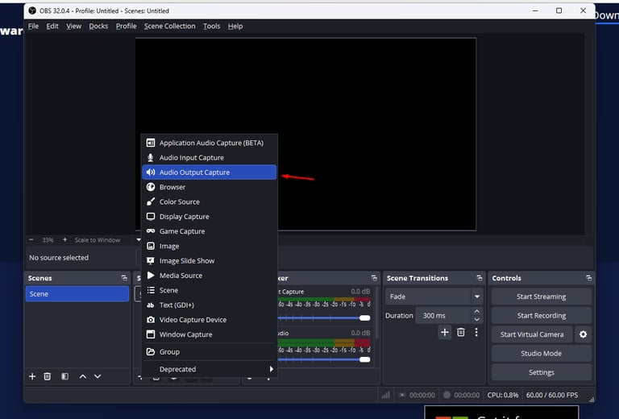The image size is (619, 419).
Task: Choose Image source from menu
Action: [210, 246]
